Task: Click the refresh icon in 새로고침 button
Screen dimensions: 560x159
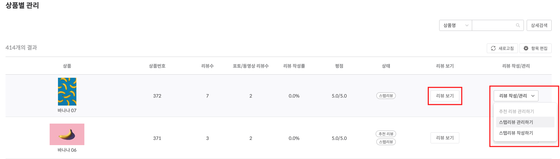Action: pos(493,48)
